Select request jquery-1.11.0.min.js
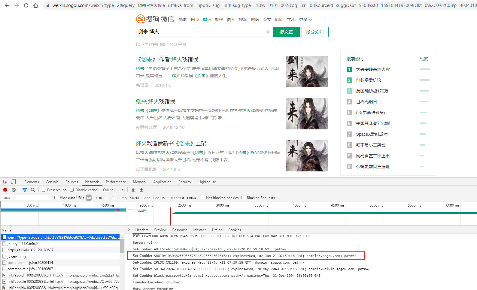The height and width of the screenshot is (290, 477). click(x=23, y=243)
